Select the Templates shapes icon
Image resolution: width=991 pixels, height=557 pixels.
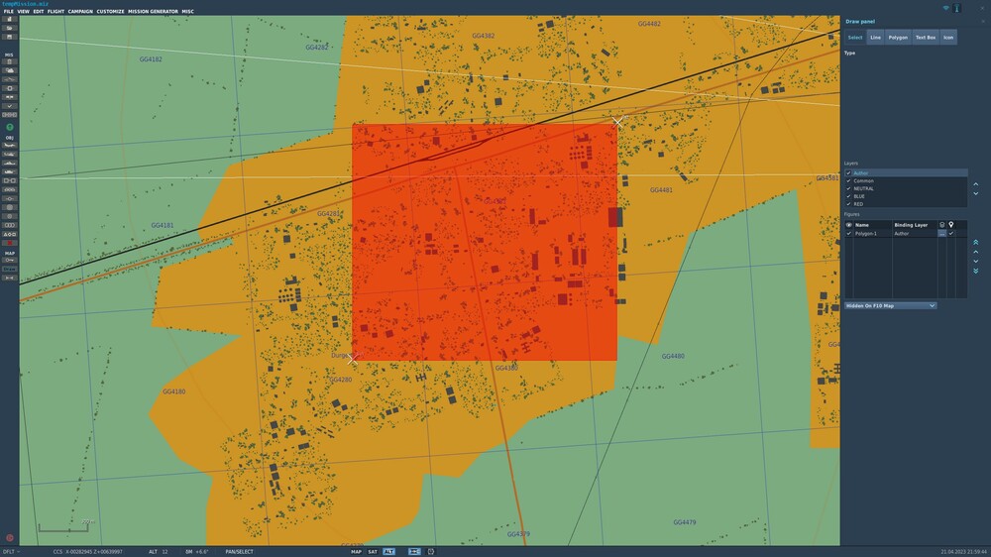pyautogui.click(x=10, y=234)
